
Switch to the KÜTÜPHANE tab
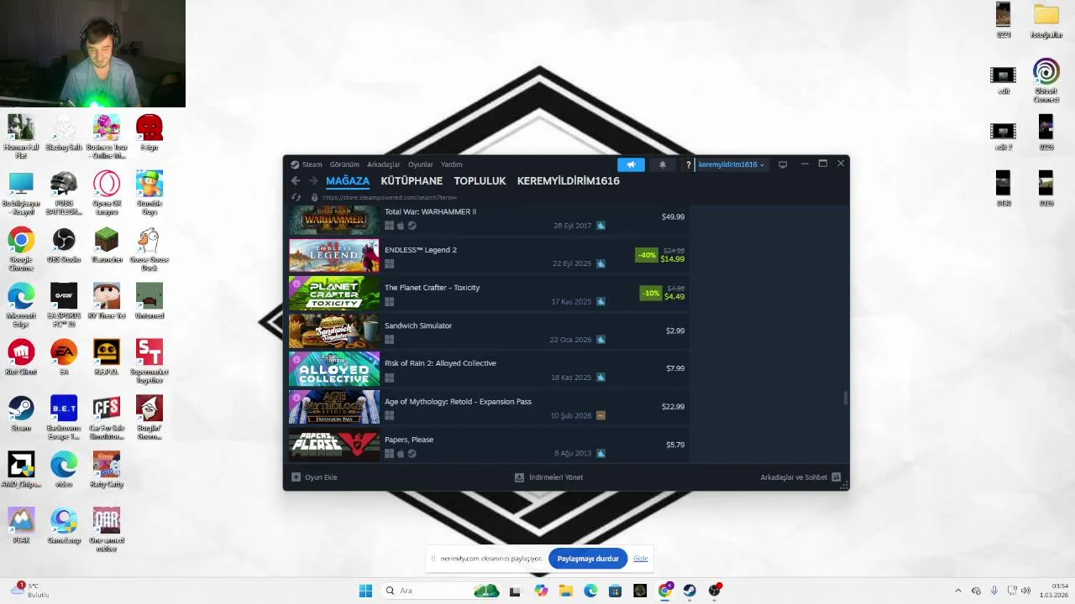tap(412, 180)
